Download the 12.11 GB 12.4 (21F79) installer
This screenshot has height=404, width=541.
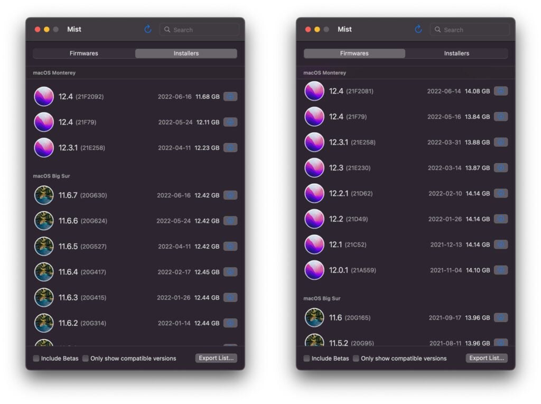pyautogui.click(x=230, y=122)
